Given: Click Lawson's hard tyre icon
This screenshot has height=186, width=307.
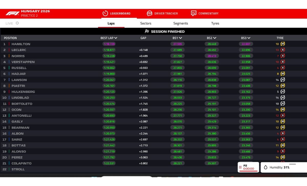Looking at the screenshot, I should pos(283,80).
